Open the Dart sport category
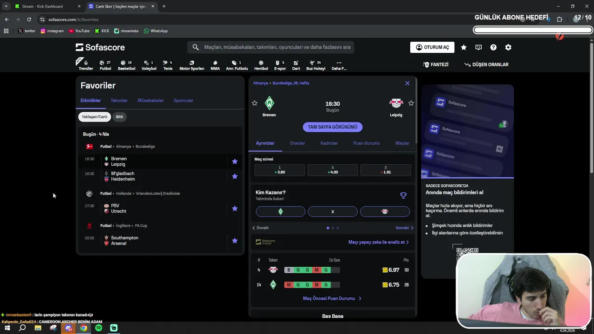This screenshot has width=594, height=334. [296, 65]
